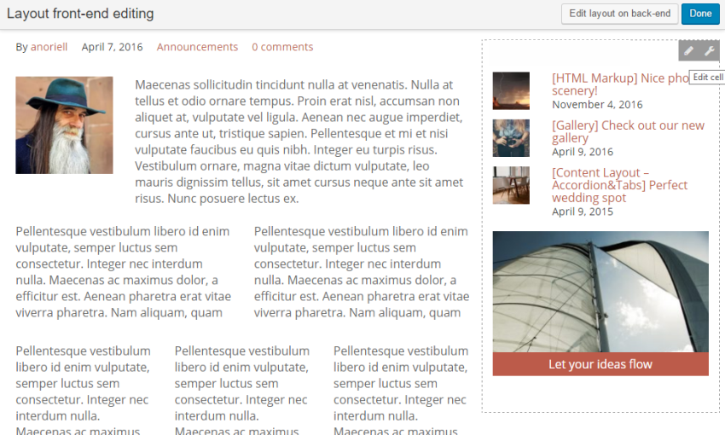Open the Announcements category link

(x=197, y=47)
